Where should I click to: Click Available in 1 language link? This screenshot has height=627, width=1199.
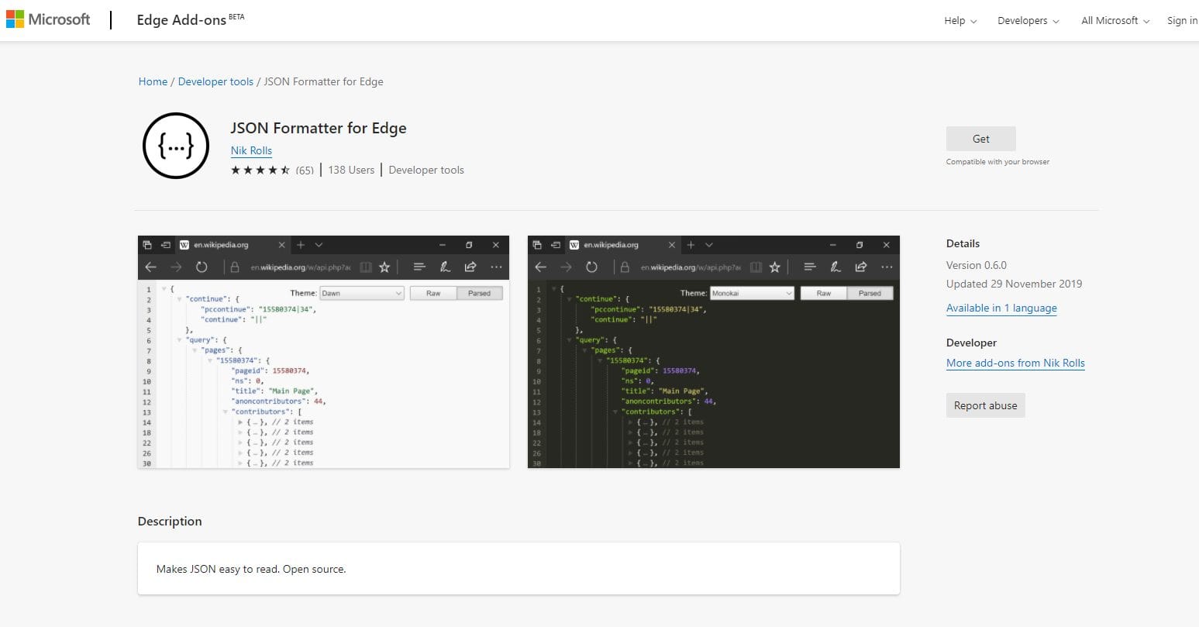pyautogui.click(x=1001, y=308)
